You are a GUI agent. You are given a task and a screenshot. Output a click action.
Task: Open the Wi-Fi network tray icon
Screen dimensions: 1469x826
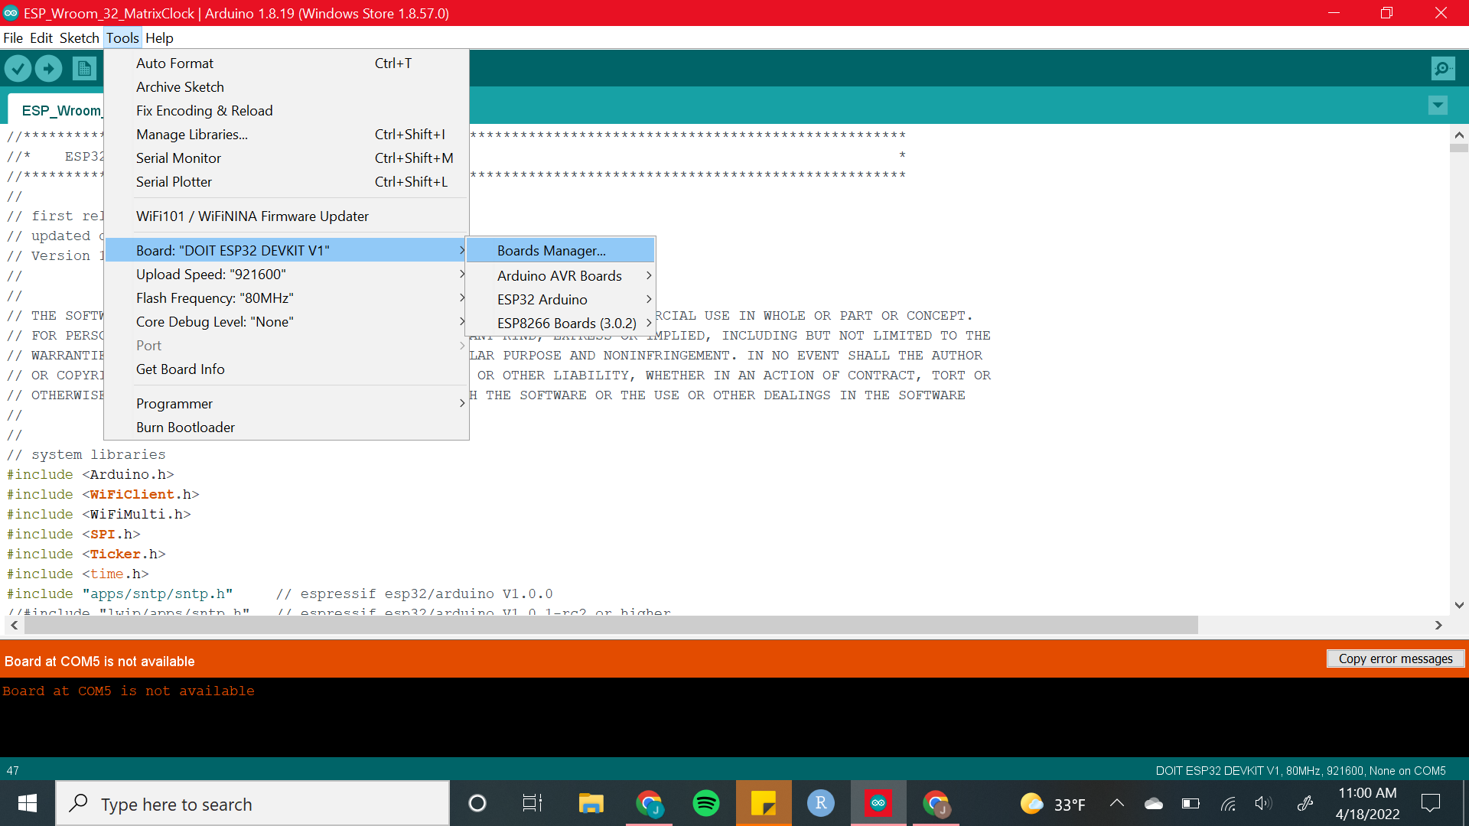click(x=1228, y=803)
